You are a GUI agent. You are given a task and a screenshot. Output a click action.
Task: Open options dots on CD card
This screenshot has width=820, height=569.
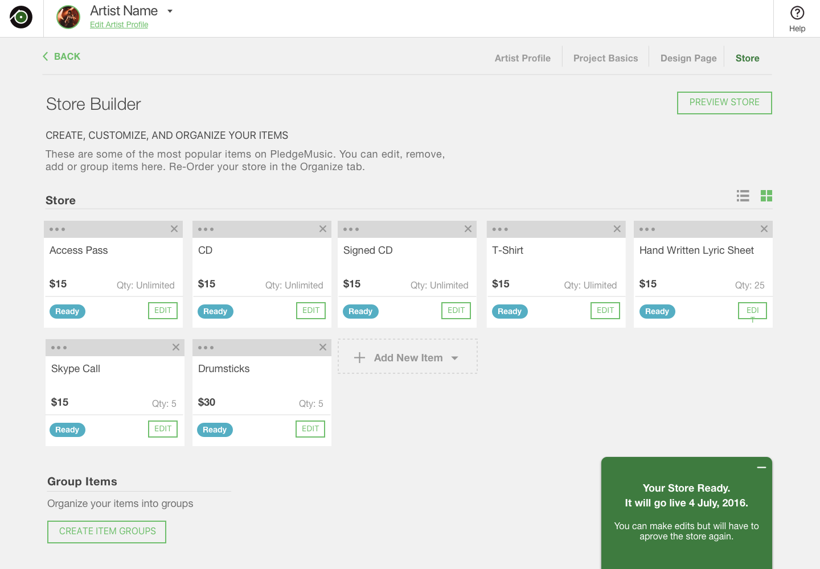[x=206, y=229]
